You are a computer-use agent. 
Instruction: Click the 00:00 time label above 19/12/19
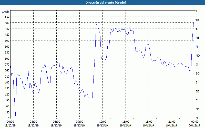click(10, 122)
